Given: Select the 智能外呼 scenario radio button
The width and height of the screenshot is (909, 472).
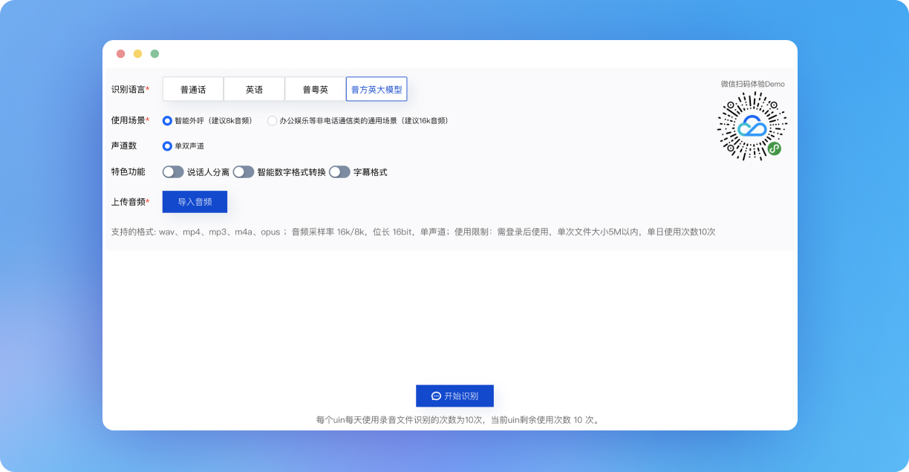Looking at the screenshot, I should pos(167,120).
